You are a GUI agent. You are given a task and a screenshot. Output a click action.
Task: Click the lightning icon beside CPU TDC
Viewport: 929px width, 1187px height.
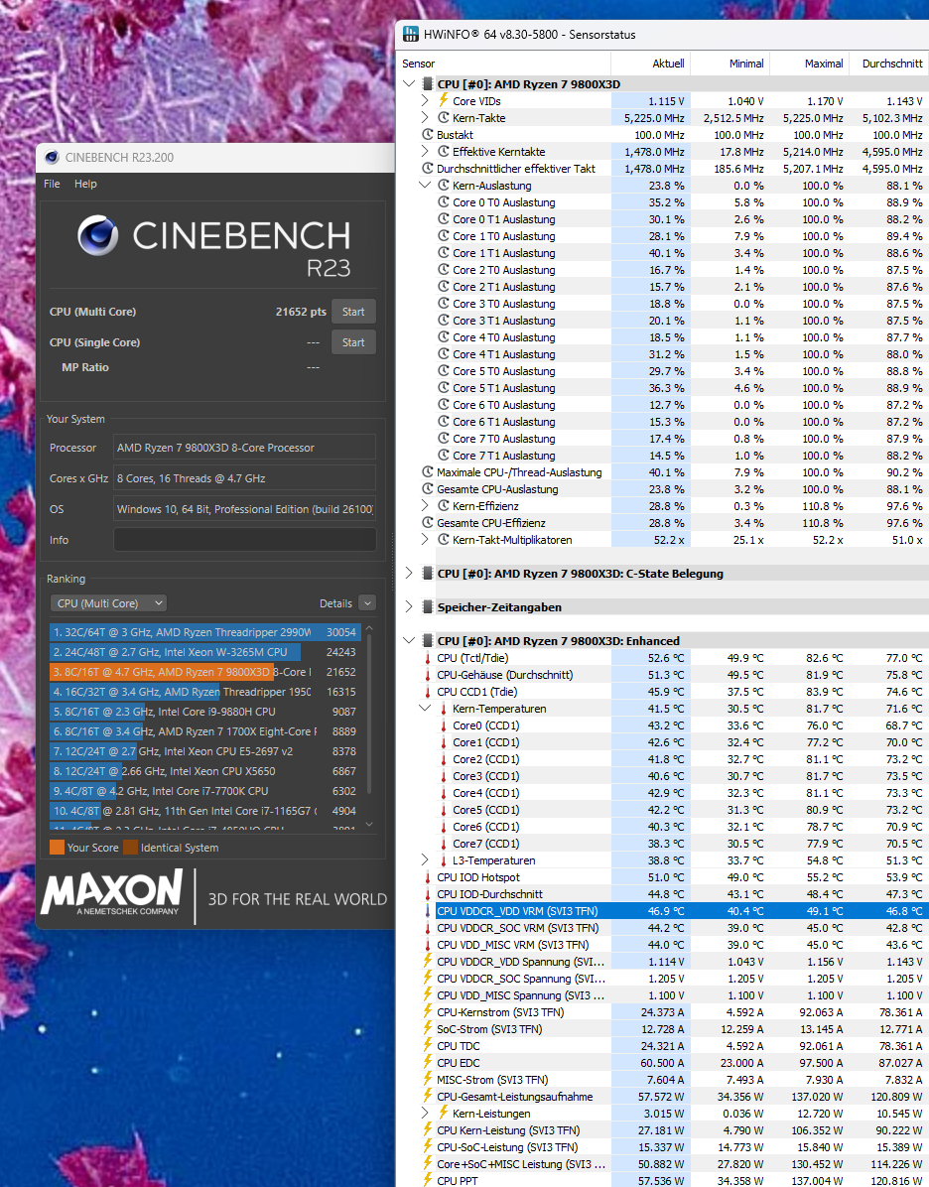(428, 1045)
